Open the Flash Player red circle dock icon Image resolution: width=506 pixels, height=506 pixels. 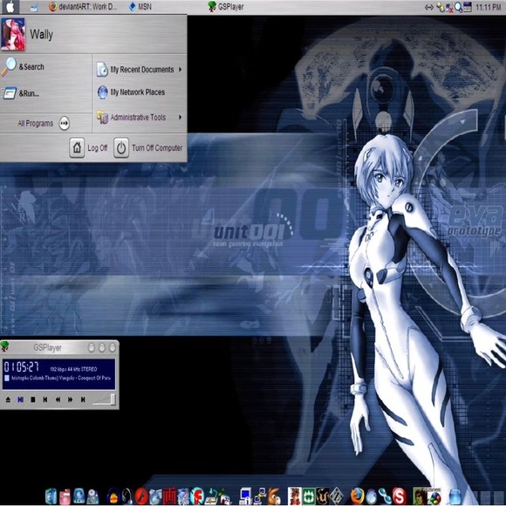141,496
